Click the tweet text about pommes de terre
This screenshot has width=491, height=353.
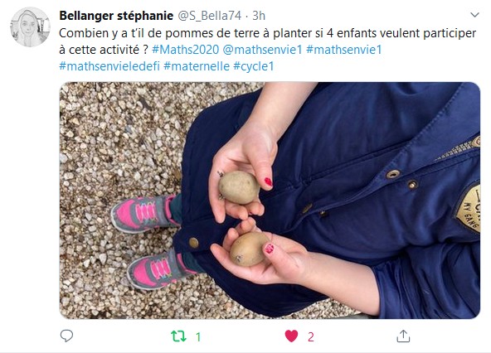[268, 41]
